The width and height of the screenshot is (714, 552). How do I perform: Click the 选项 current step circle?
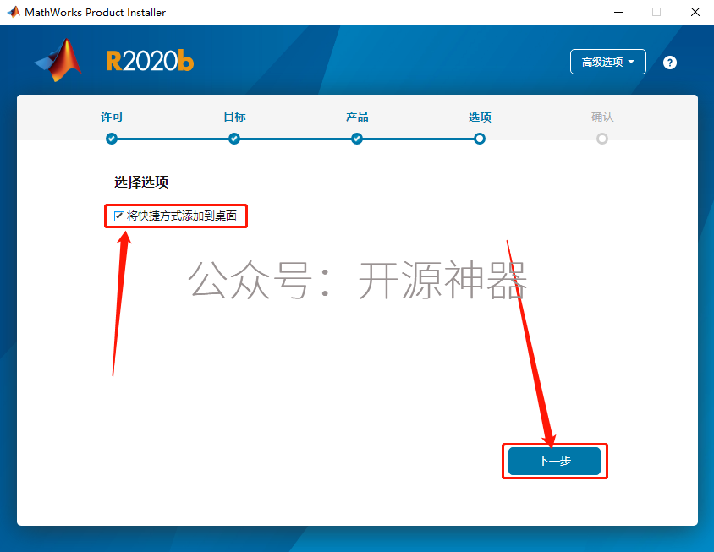480,139
